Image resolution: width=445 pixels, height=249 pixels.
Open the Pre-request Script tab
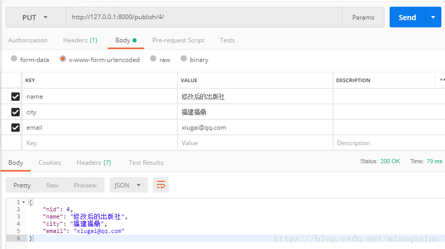178,40
